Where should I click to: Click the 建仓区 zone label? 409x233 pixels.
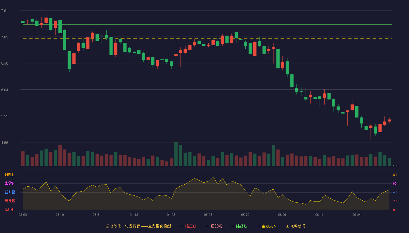tap(10, 201)
